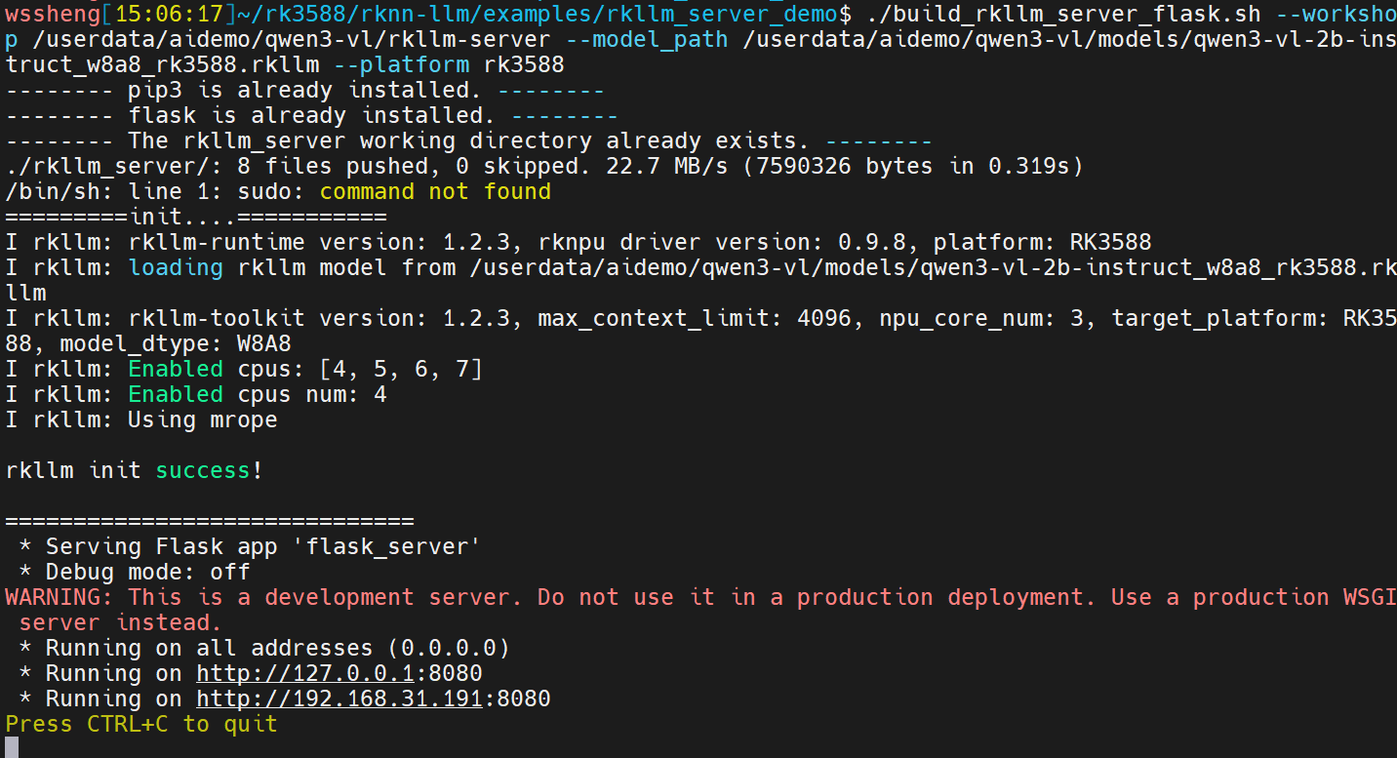Click the '/userdata/aidemo/qwen3-vl/rkllm-server' argument
Screen dimensions: 1397x758
[x=292, y=39]
